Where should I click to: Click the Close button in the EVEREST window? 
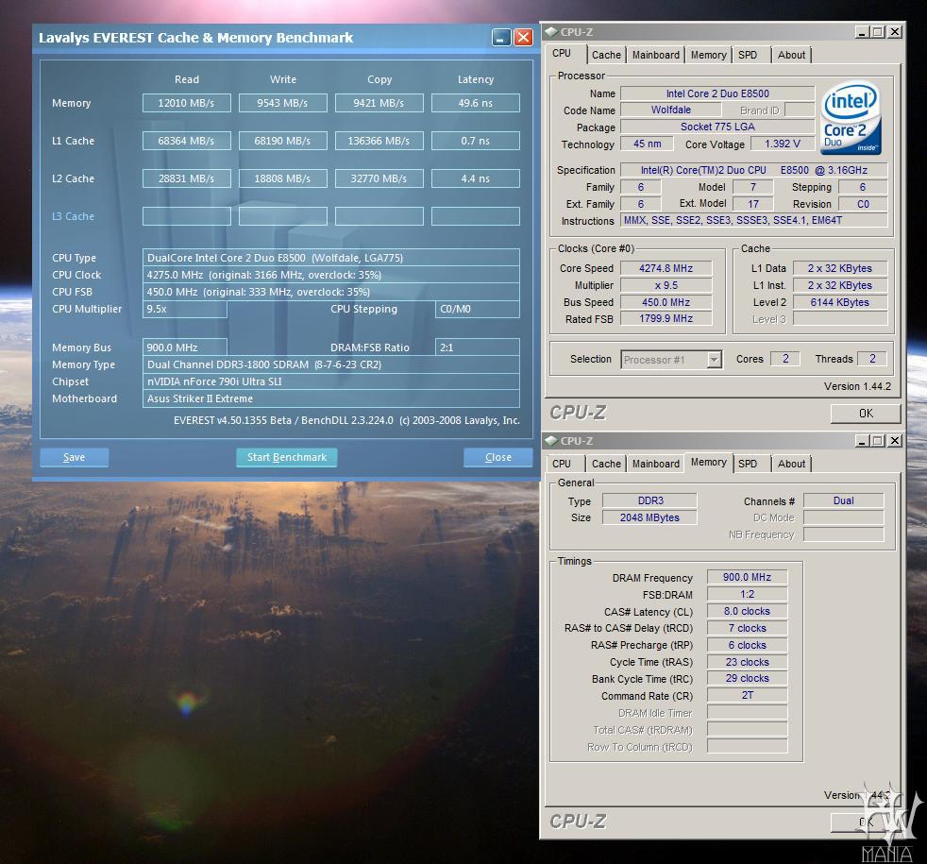497,457
